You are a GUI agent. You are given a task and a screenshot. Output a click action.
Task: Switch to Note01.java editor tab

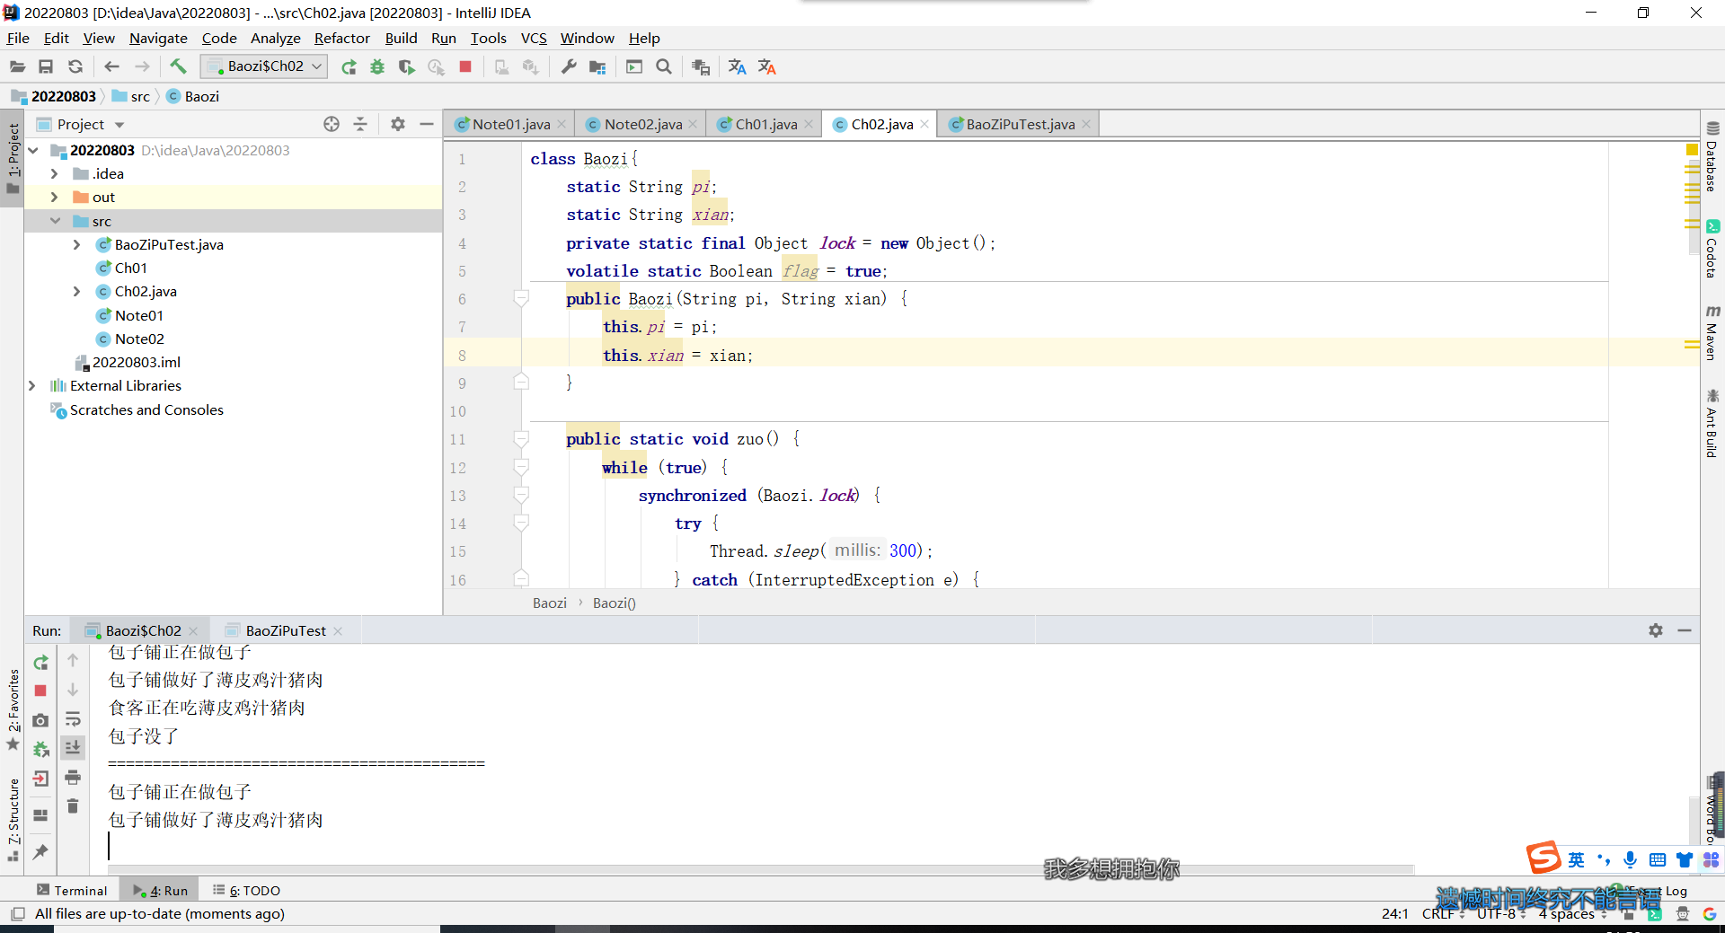point(509,124)
